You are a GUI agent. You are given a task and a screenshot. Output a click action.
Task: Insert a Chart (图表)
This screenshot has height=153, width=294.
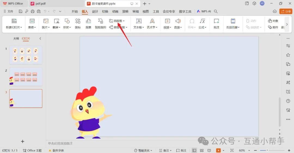[x=88, y=24]
